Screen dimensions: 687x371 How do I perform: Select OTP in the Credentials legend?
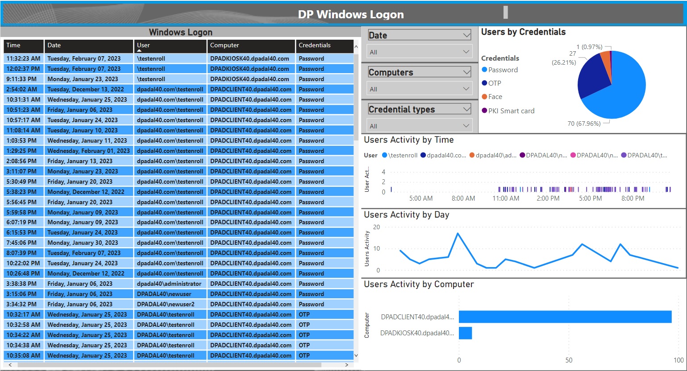click(x=495, y=83)
